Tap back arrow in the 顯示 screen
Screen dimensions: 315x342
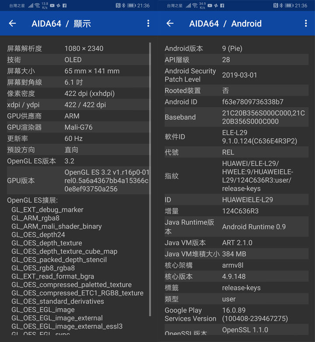[12, 23]
